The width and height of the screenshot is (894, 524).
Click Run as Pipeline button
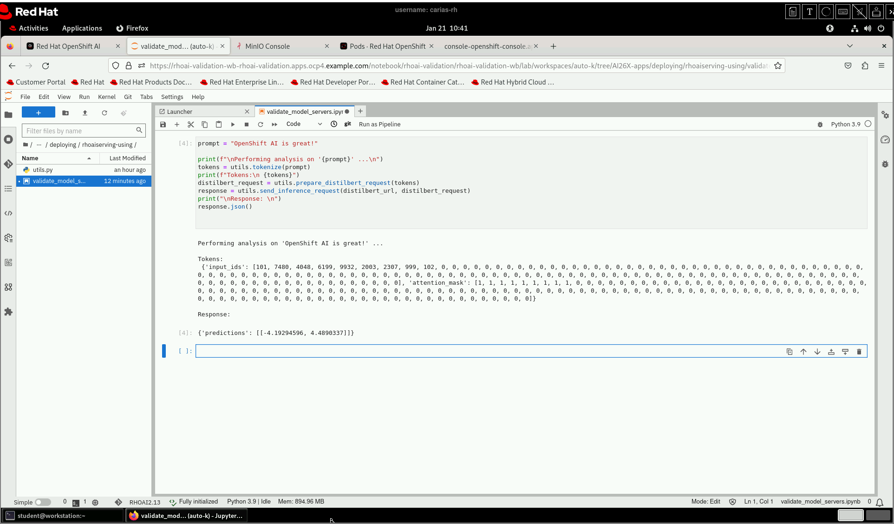379,124
